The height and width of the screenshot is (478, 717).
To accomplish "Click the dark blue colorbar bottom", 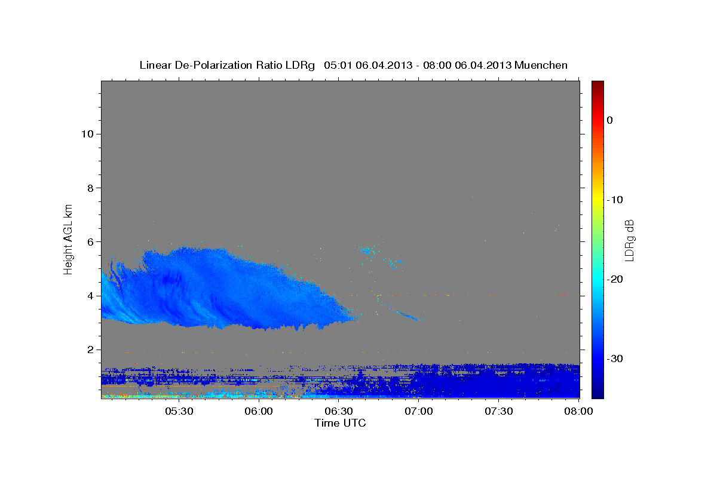I will 597,391.
